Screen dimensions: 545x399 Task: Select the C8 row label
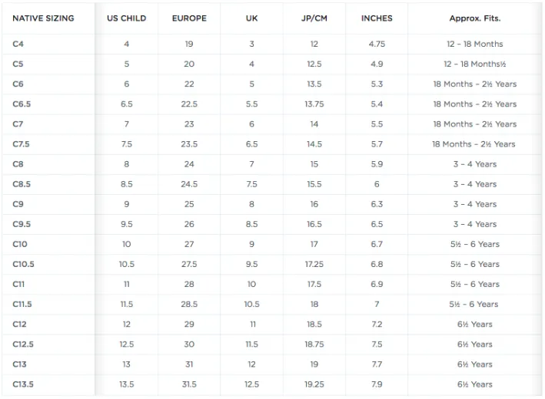pos(18,164)
